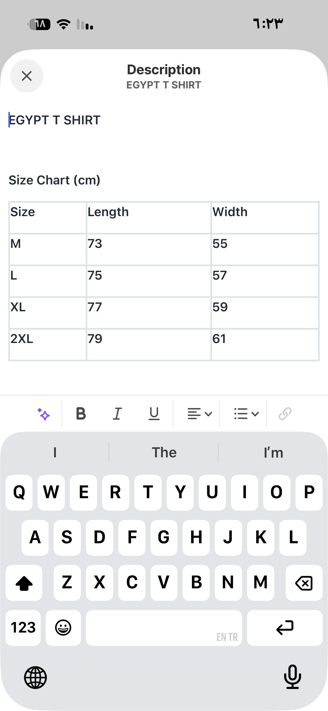
Task: Toggle underline formatting
Action: tap(154, 414)
